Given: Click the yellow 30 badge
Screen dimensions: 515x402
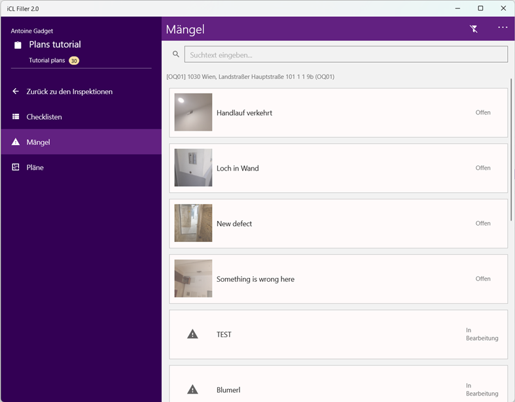Looking at the screenshot, I should tap(74, 61).
